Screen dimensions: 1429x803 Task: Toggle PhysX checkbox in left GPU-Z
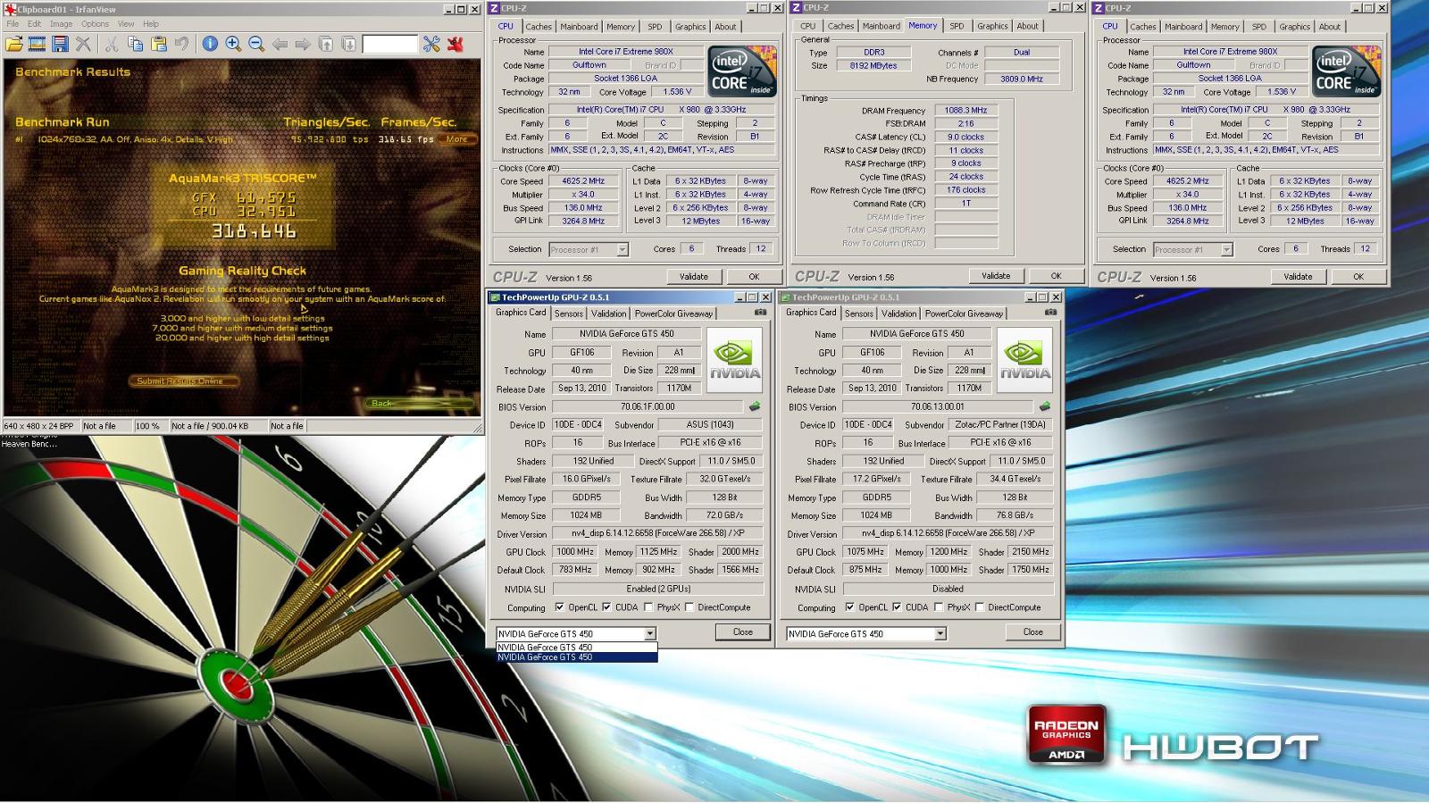(x=648, y=607)
